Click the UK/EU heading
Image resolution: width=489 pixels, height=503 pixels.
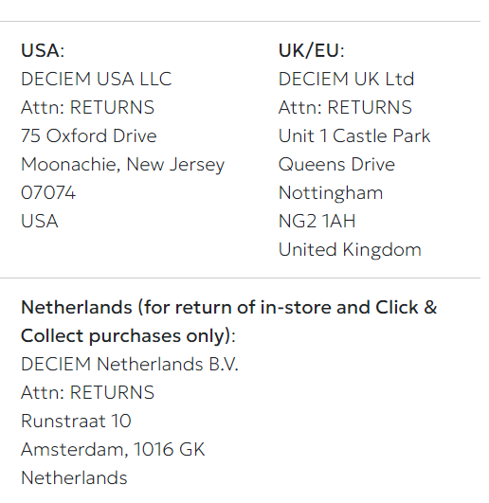(x=311, y=51)
